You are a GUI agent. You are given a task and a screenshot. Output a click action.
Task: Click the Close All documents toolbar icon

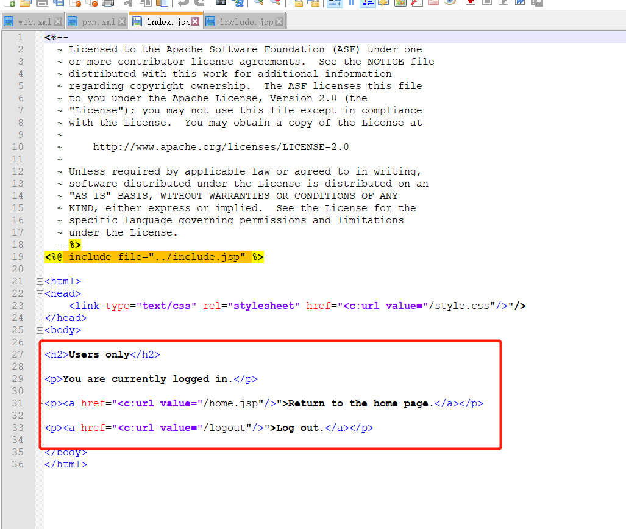(x=91, y=2)
